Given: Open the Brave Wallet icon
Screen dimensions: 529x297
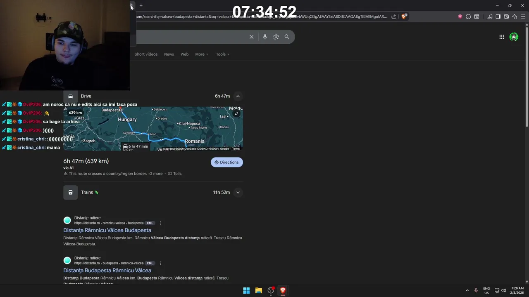Looking at the screenshot, I should (506, 16).
